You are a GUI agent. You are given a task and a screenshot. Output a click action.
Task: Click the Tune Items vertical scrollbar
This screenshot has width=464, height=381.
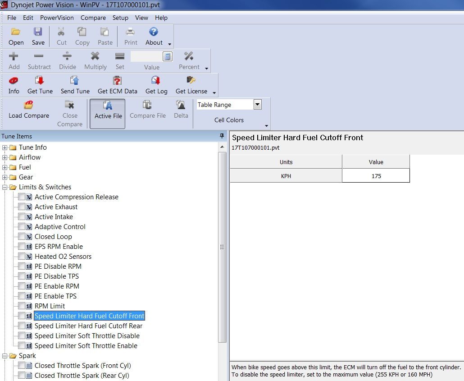222,247
